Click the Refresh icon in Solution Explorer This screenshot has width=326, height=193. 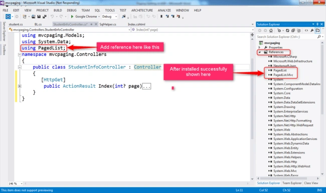click(287, 30)
